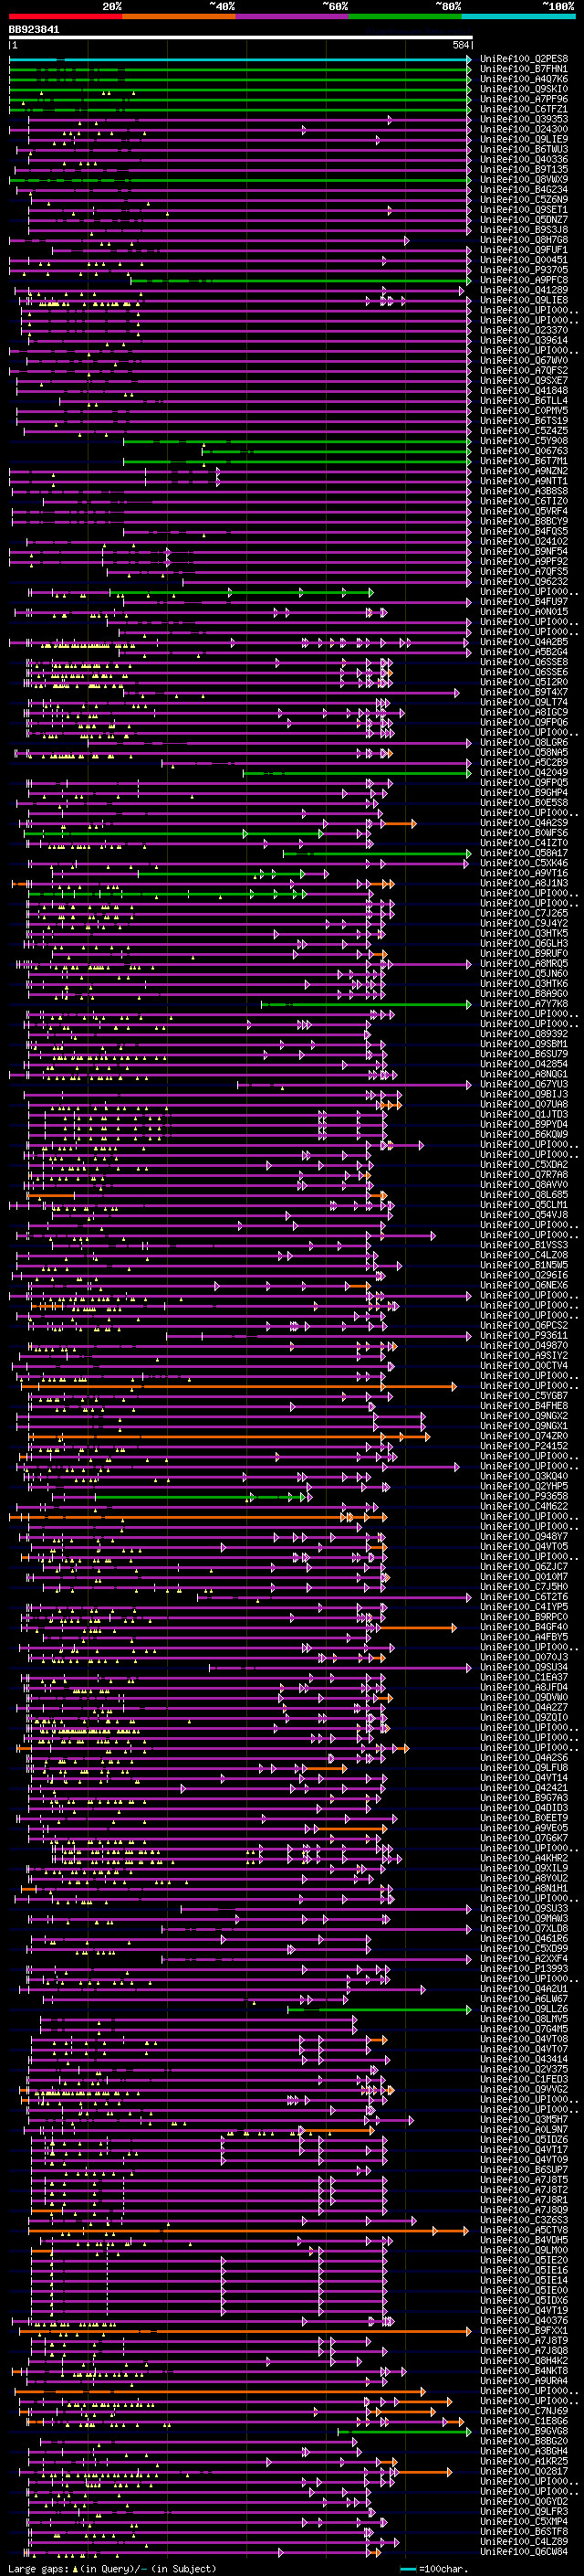Click the label UniRef100_Q6CW84
Screen dimensions: 584x2576
click(524, 2551)
